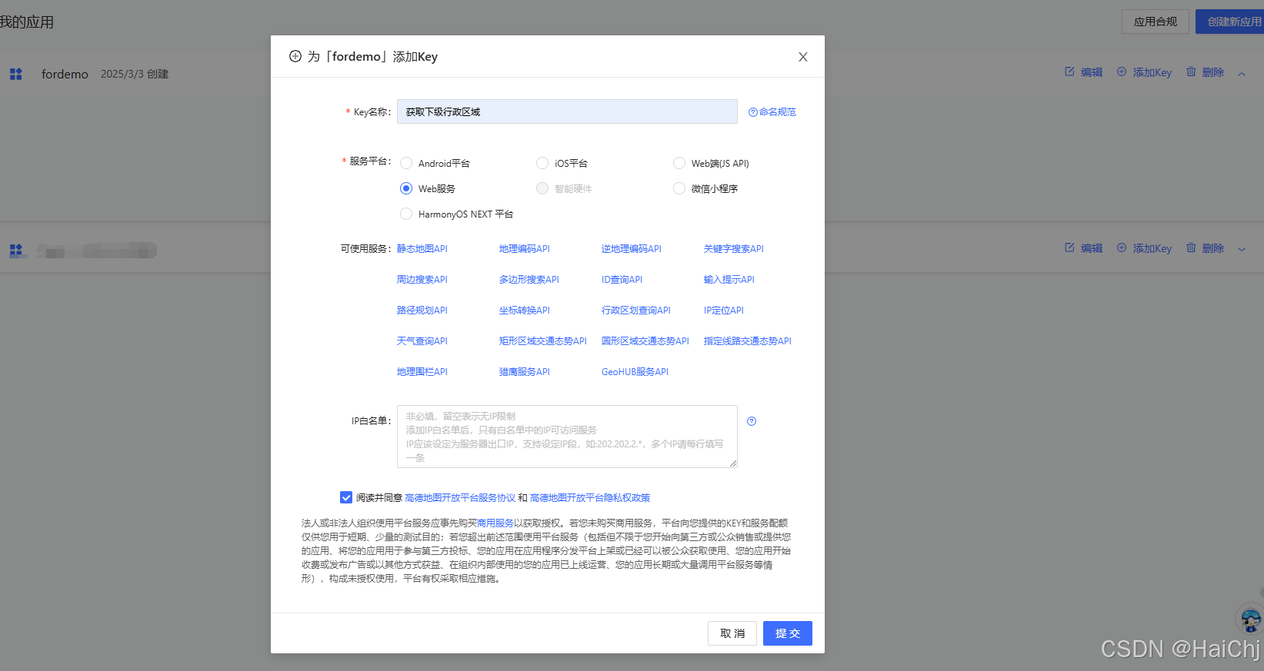Viewport: 1264px width, 671px height.
Task: Click the 提交 button
Action: point(788,633)
